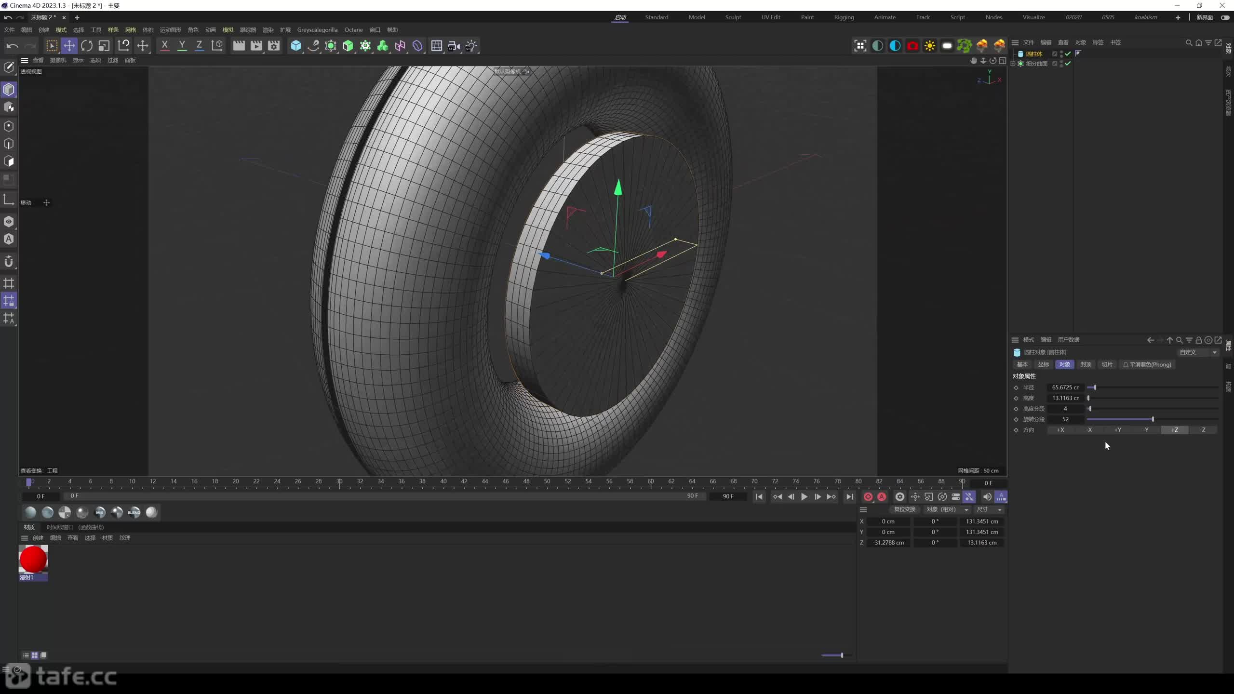
Task: Select Polygons mode in left sidebar
Action: pyautogui.click(x=9, y=161)
